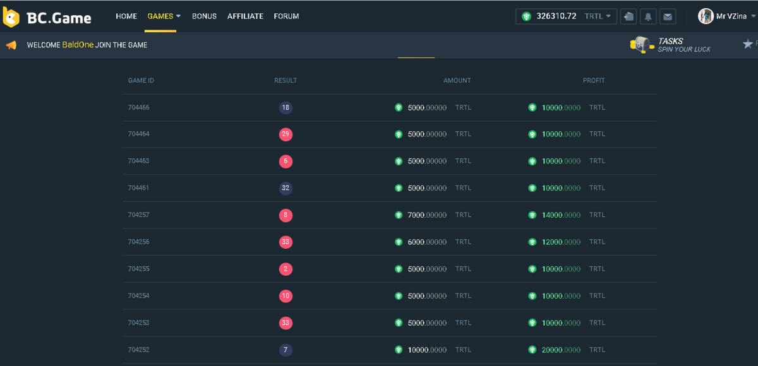Click the TRTL coin icon beside balance
This screenshot has width=758, height=366.
pos(526,16)
